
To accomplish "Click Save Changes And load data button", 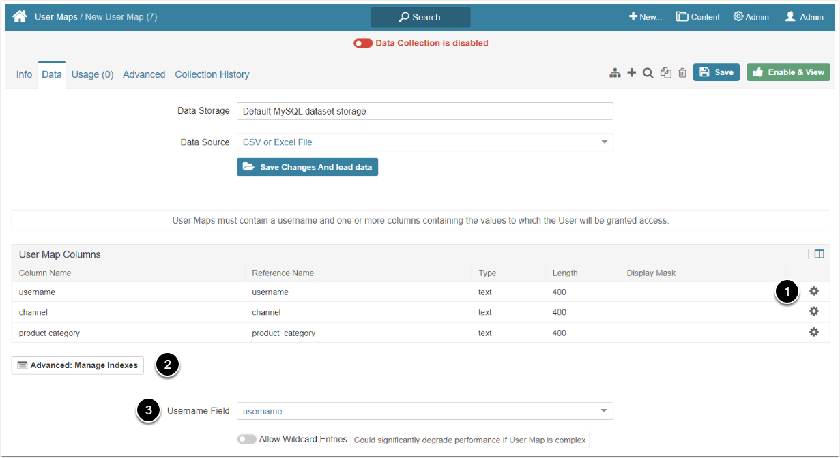I will pyautogui.click(x=307, y=167).
